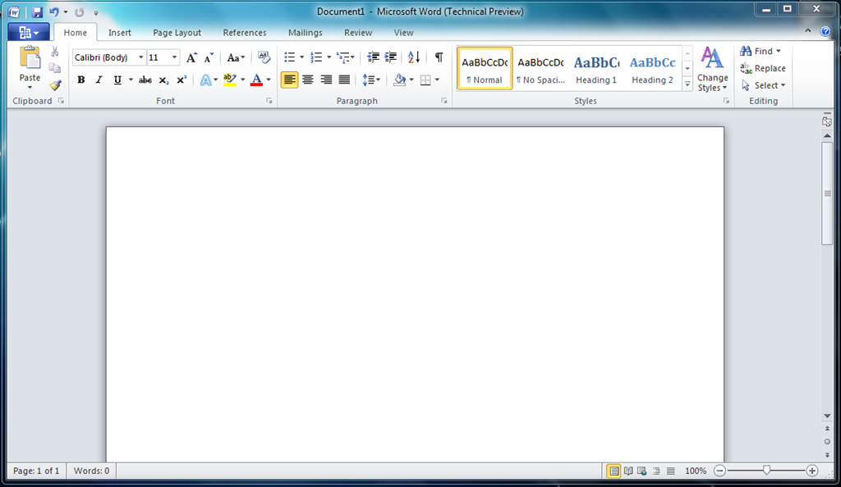Apply strikethrough to text
Screen dimensions: 841x487
pyautogui.click(x=145, y=80)
